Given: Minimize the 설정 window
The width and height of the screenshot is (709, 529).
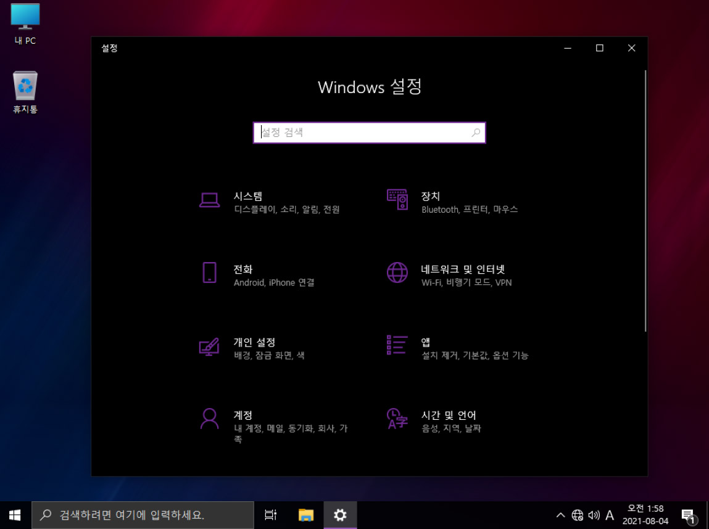Looking at the screenshot, I should [568, 48].
